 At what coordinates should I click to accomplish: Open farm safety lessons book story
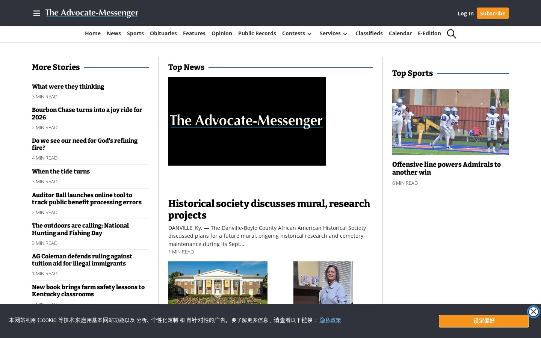[x=88, y=291]
